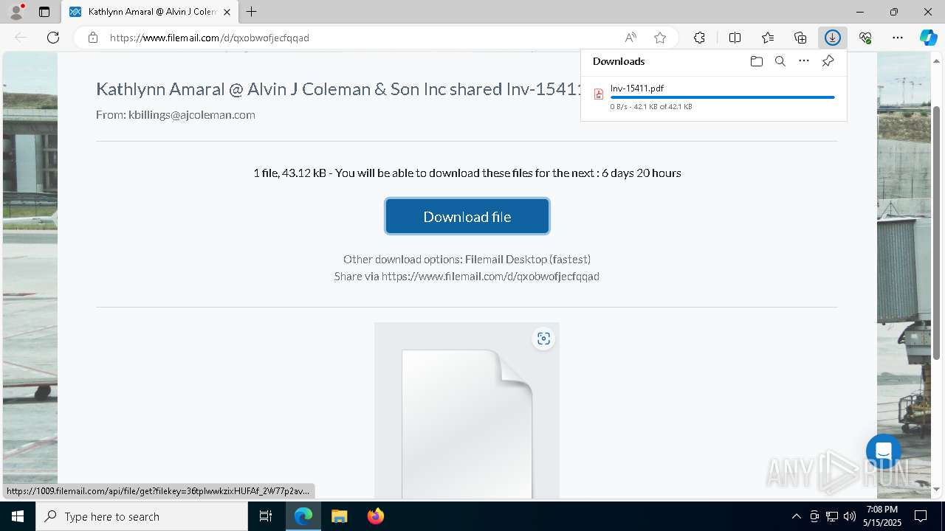
Task: Open Copilot sidebar icon
Action: 929,38
